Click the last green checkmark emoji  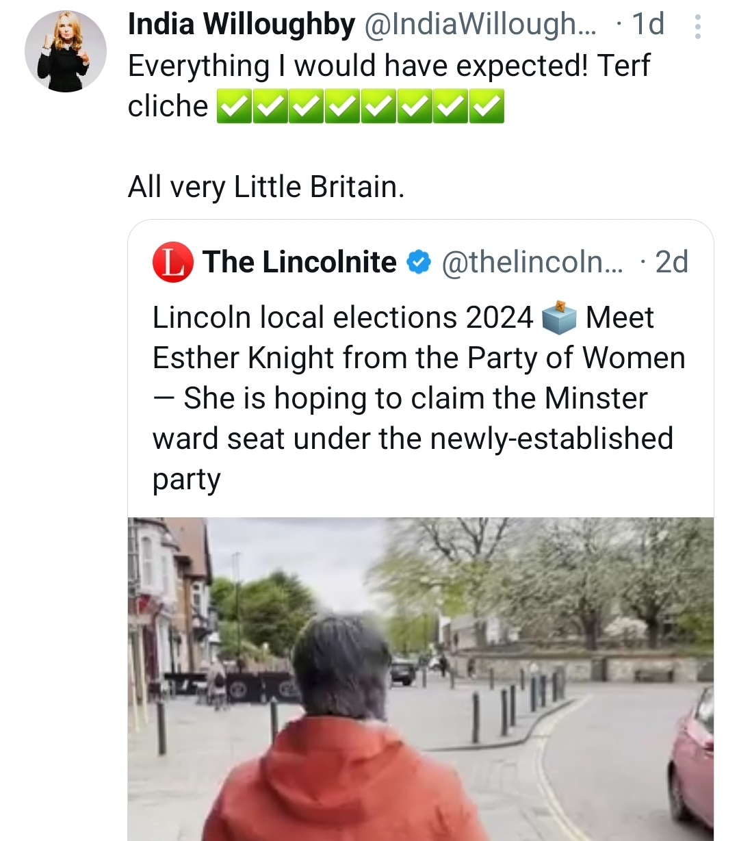(486, 107)
